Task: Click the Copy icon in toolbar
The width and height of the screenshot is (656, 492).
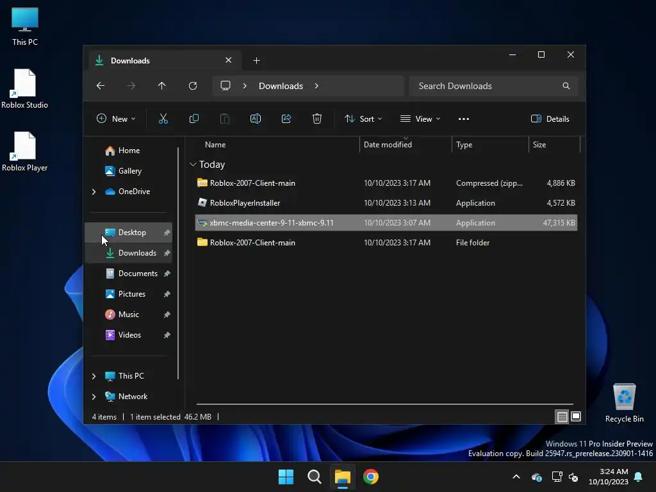Action: point(194,119)
